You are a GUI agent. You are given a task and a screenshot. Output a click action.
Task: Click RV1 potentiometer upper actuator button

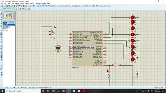[50, 31]
